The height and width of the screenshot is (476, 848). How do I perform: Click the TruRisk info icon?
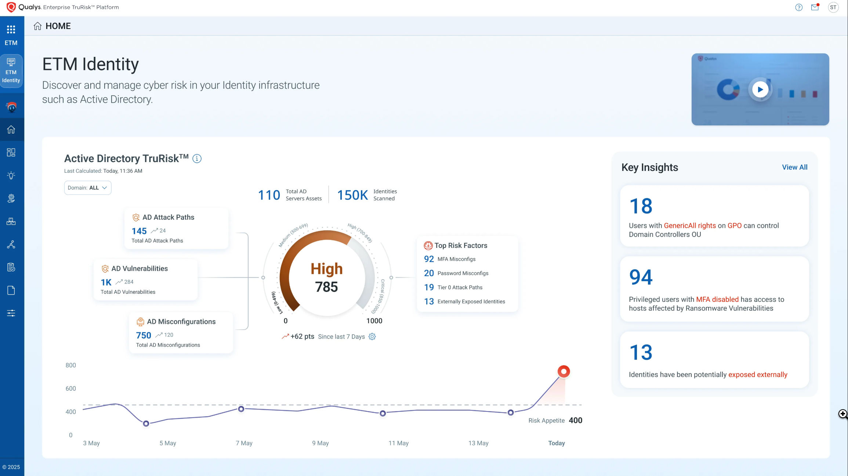(x=197, y=158)
